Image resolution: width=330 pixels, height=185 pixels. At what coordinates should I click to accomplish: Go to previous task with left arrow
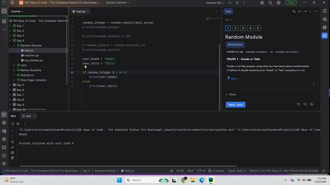pos(300,11)
